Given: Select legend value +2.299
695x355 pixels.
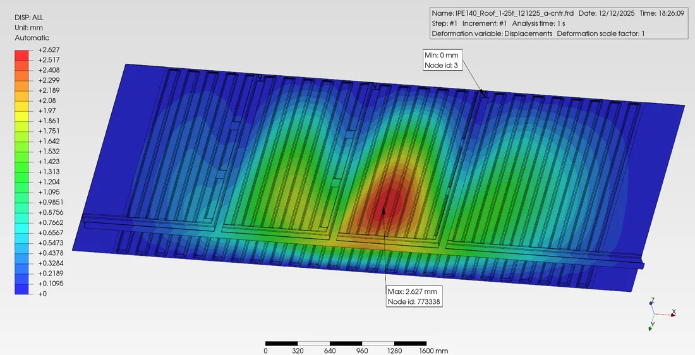Looking at the screenshot, I should pyautogui.click(x=49, y=80).
